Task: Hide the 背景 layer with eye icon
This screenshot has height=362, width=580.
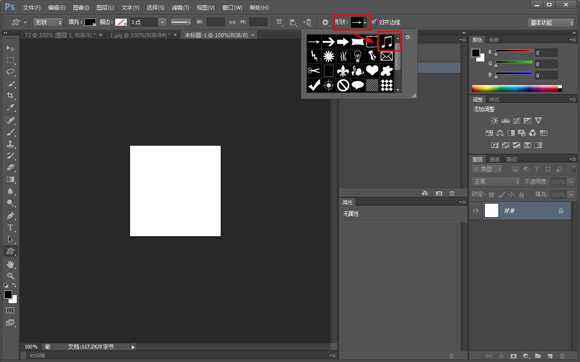Action: [x=476, y=210]
